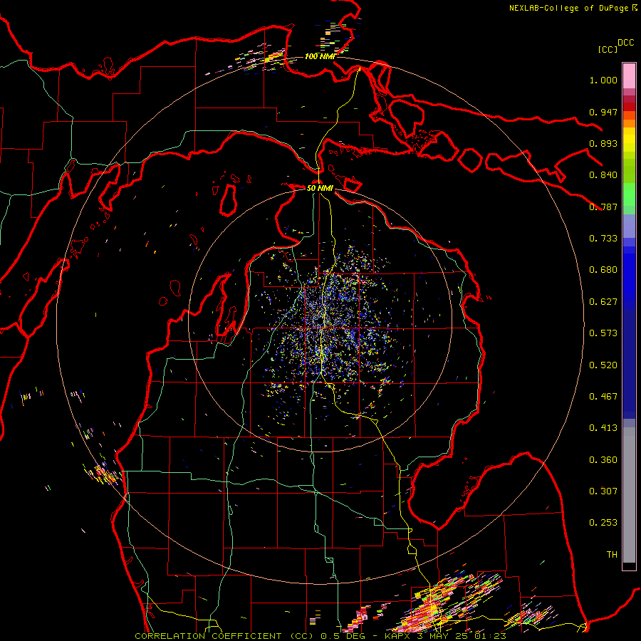Click the 50 NMI range ring label
This screenshot has height=641, width=641.
pos(320,188)
